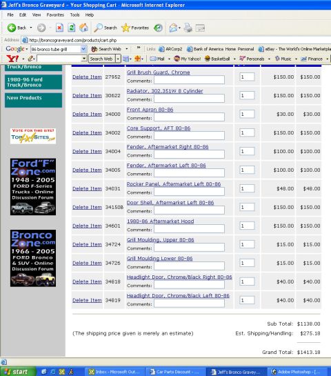This screenshot has height=376, width=331.
Task: Click the Top 4x4 Sites vote banner
Action: (33, 136)
